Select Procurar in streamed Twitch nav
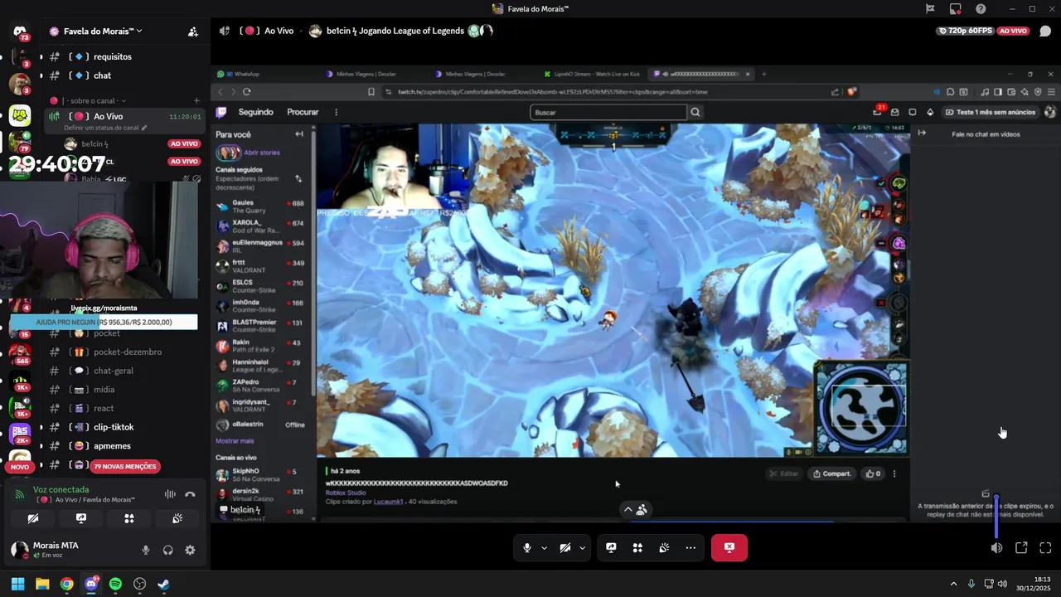This screenshot has height=597, width=1061. point(303,112)
